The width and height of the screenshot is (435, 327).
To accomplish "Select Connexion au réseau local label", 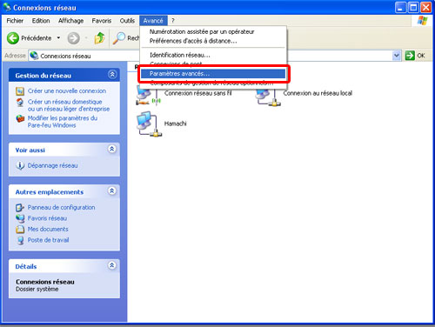I will [318, 93].
